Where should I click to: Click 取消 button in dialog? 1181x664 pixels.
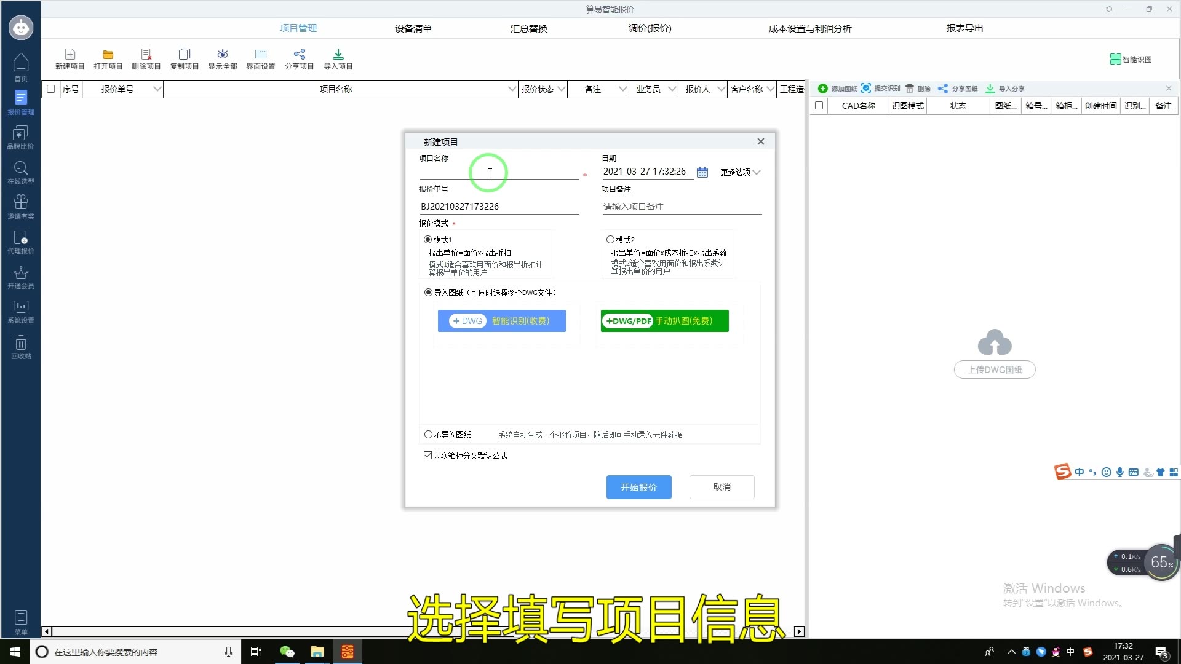click(x=722, y=487)
